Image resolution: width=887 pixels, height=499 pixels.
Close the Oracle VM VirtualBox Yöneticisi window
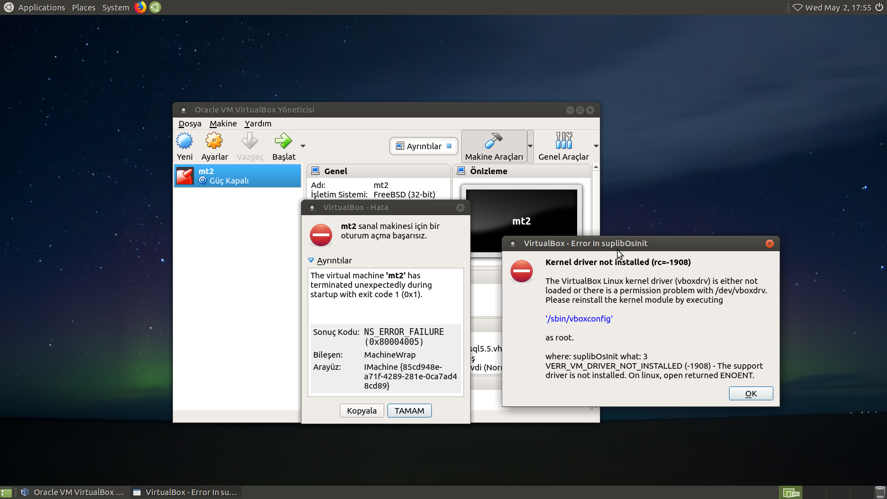click(590, 110)
